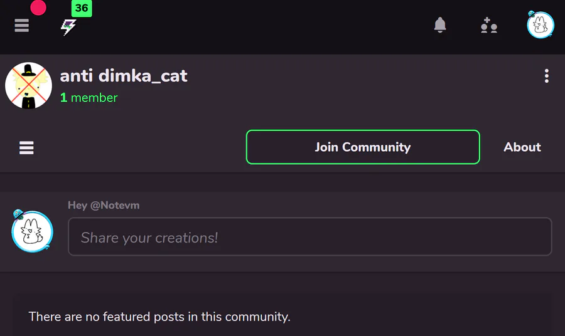The image size is (565, 336).
Task: Focus the Share your creations field
Action: pyautogui.click(x=309, y=237)
